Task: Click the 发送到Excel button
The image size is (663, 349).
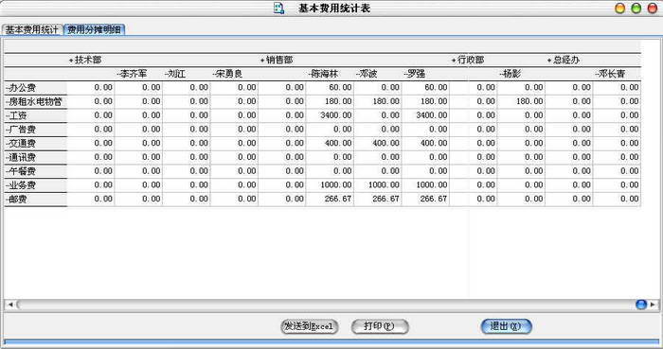Action: (x=310, y=326)
